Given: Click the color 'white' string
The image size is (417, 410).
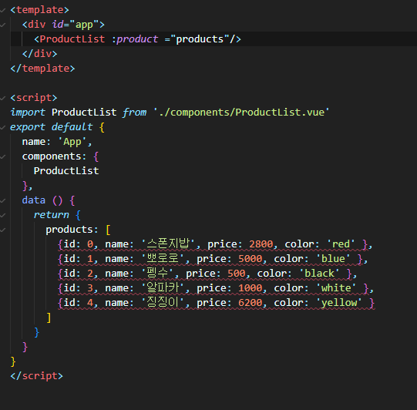Looking at the screenshot, I should click(x=336, y=287).
